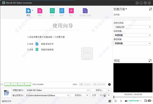The height and width of the screenshot is (104, 153).
Task: Expand the preset panel with its corner icon
Action: (x=150, y=9)
